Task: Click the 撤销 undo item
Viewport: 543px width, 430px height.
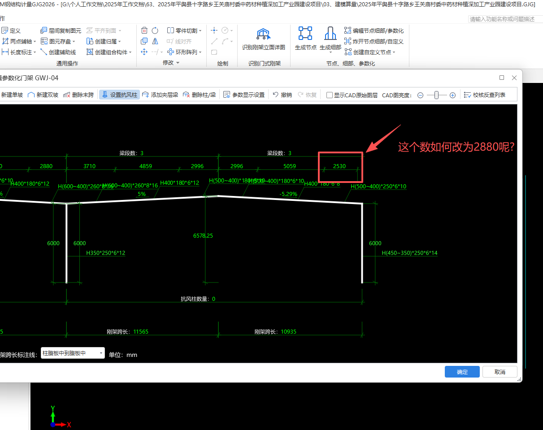Action: tap(282, 95)
